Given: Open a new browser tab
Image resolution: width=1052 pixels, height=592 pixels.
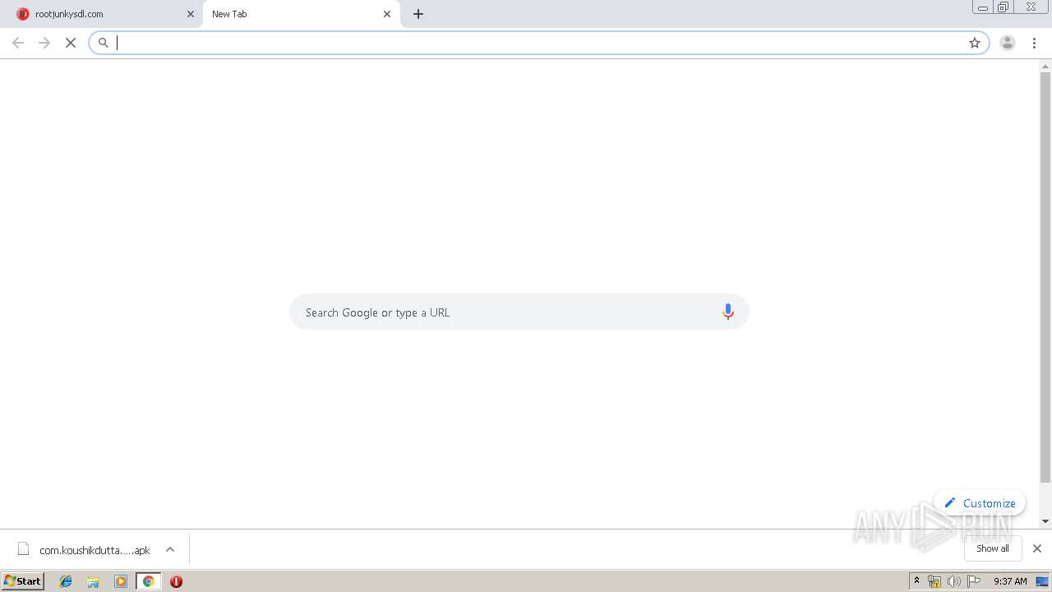Looking at the screenshot, I should pyautogui.click(x=418, y=14).
